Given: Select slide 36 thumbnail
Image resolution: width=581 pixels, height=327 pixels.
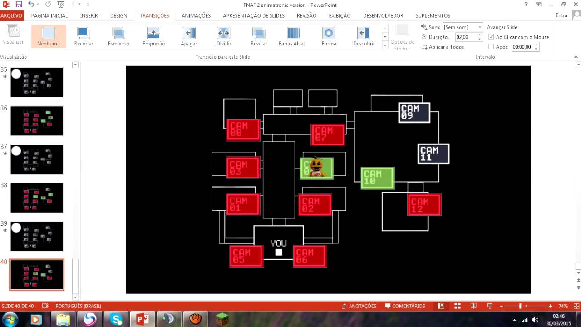Looking at the screenshot, I should [37, 121].
